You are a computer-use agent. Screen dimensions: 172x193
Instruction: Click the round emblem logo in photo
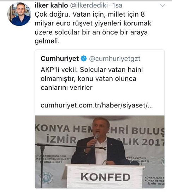(x=46, y=178)
